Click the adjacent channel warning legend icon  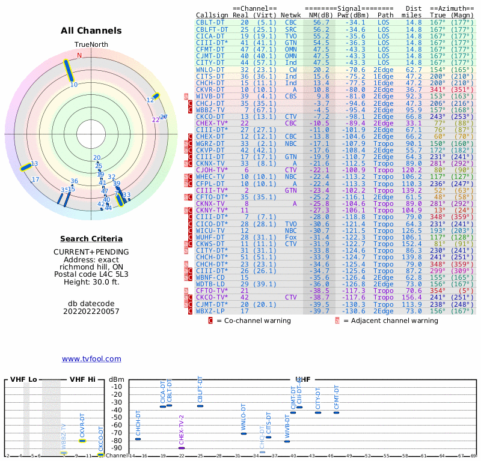(x=337, y=321)
